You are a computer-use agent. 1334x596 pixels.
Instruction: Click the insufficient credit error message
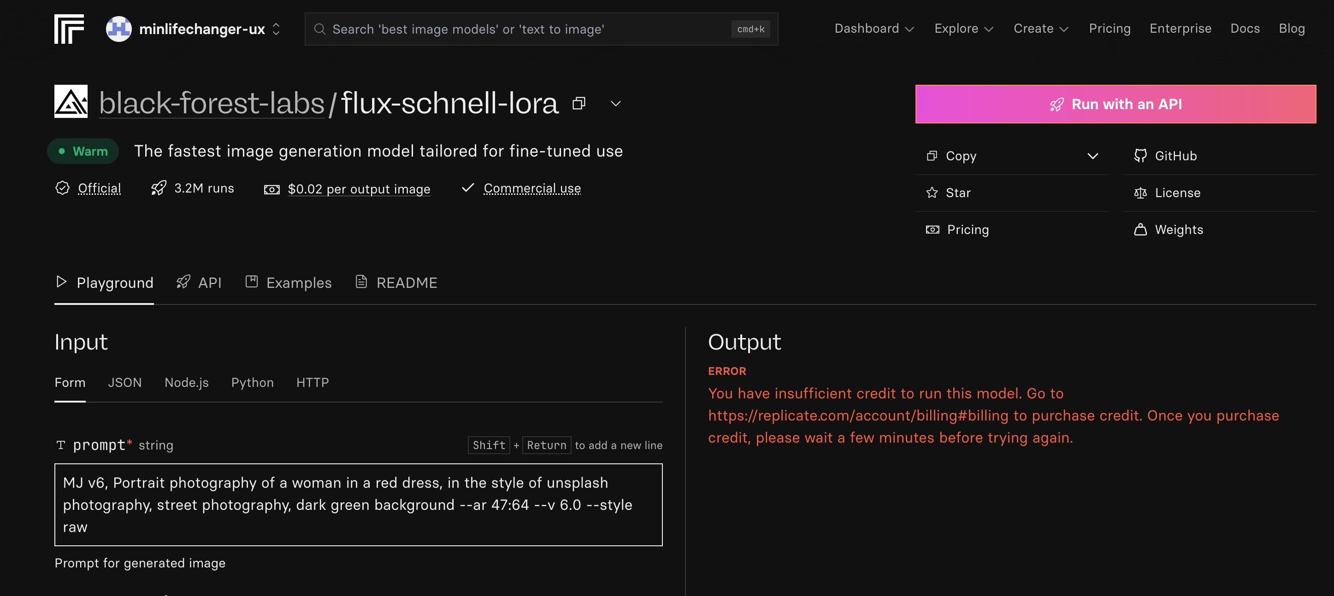tap(993, 415)
